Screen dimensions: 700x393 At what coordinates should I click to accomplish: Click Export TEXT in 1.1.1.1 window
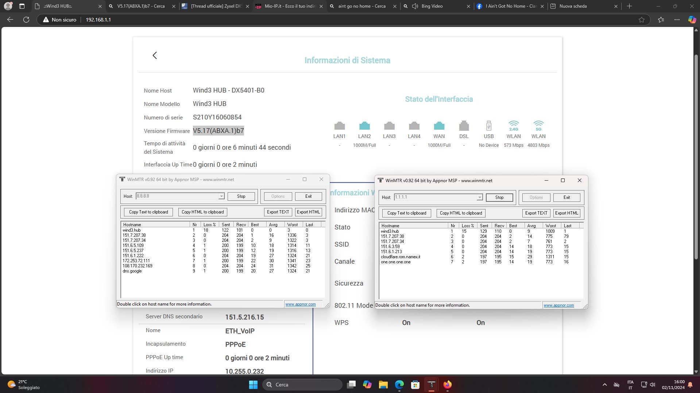point(536,213)
